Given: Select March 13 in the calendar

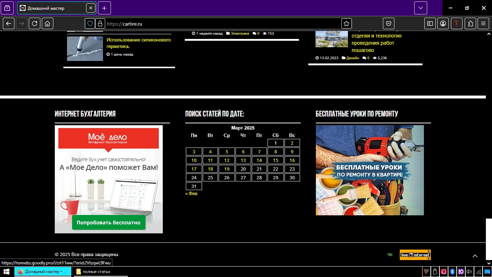Looking at the screenshot, I should click(243, 160).
